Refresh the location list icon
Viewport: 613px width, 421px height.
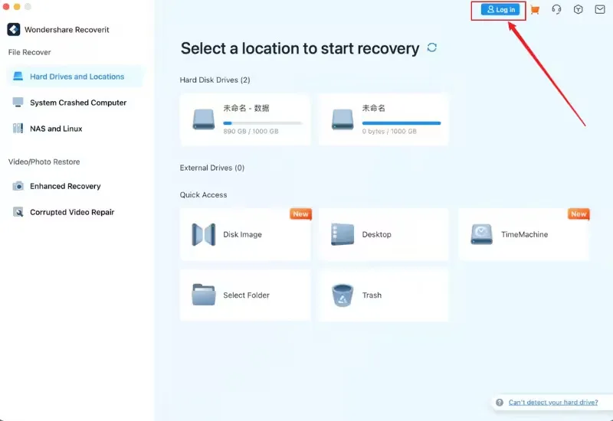(x=432, y=47)
